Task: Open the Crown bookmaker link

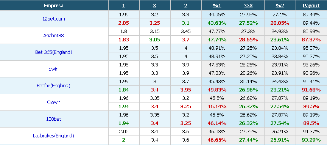Action: coord(54,102)
